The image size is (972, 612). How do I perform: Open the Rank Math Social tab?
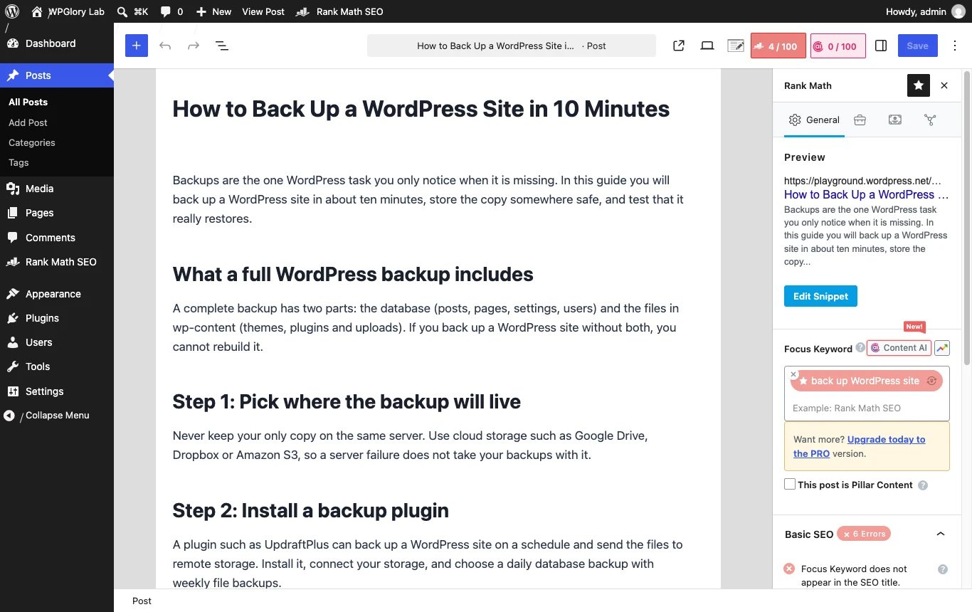(x=930, y=120)
